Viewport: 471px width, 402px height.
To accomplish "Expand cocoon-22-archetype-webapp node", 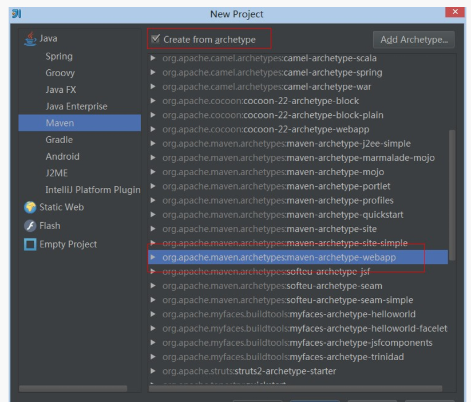I will (153, 129).
